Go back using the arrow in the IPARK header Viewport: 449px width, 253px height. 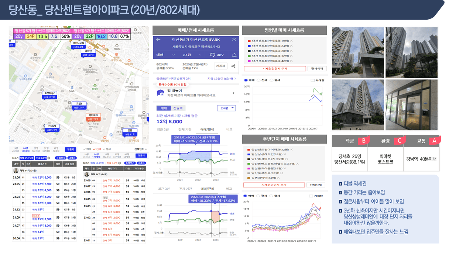[x=158, y=40]
